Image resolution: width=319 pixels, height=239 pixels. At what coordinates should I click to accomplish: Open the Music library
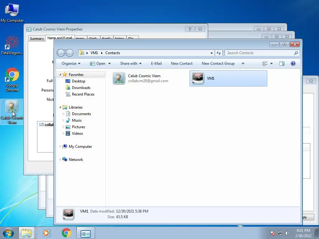(x=77, y=120)
